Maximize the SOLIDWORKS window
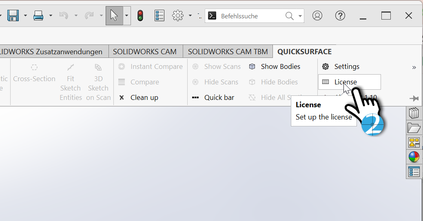423x221 pixels. tap(386, 15)
